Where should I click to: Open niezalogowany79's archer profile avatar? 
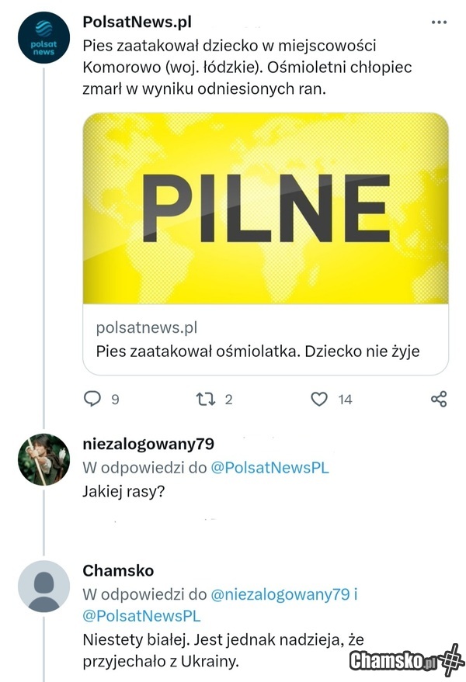click(x=43, y=459)
